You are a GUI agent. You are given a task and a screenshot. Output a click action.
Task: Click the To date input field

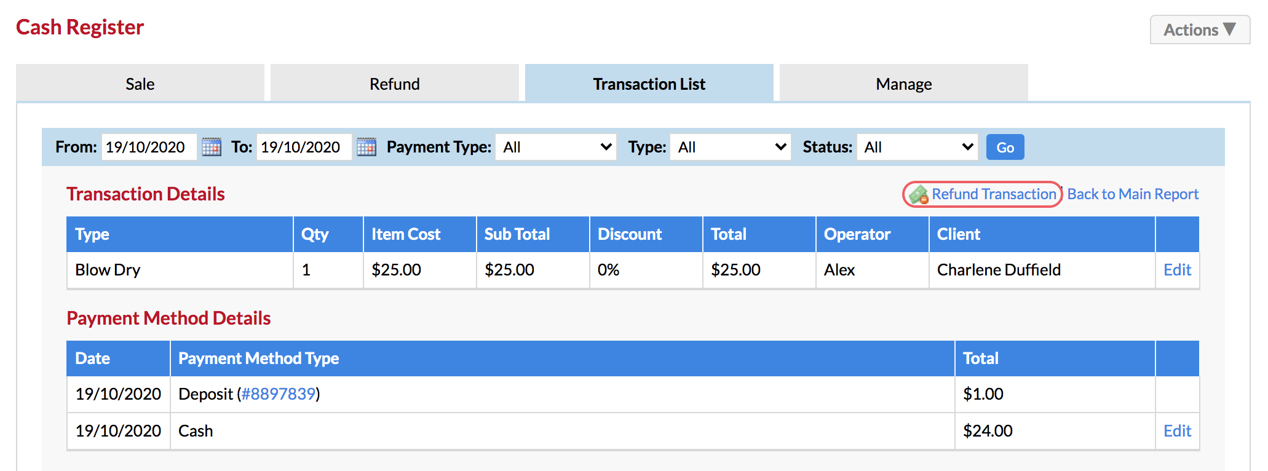[304, 147]
